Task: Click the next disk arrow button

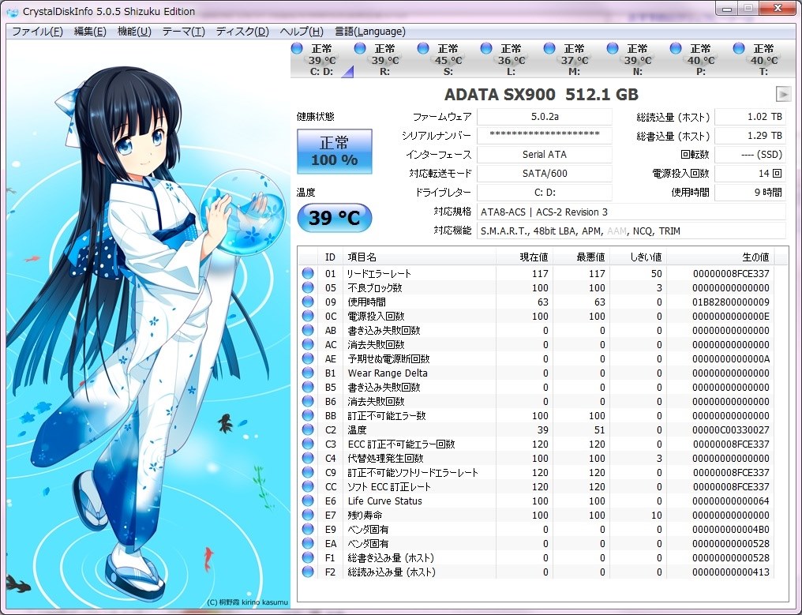Action: pyautogui.click(x=783, y=94)
